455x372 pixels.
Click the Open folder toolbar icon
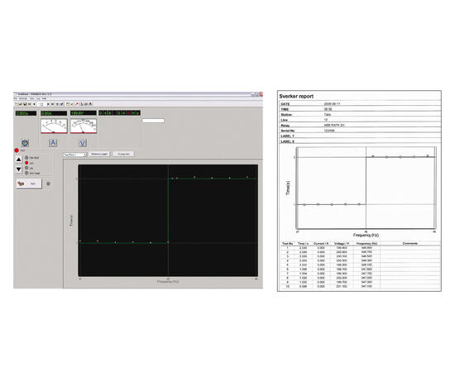tap(21, 104)
